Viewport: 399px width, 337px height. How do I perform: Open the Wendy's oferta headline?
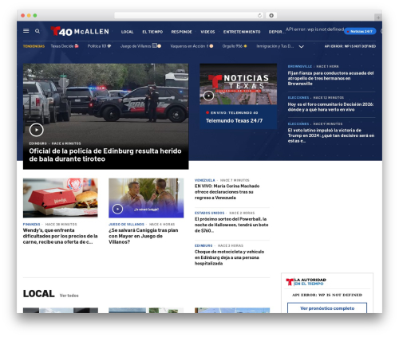click(x=61, y=236)
